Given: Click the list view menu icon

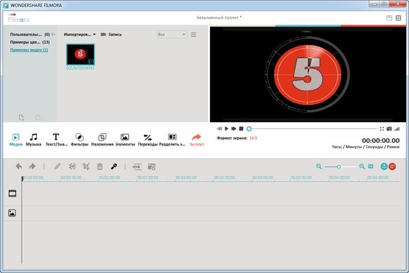Looking at the screenshot, I should click(x=194, y=35).
